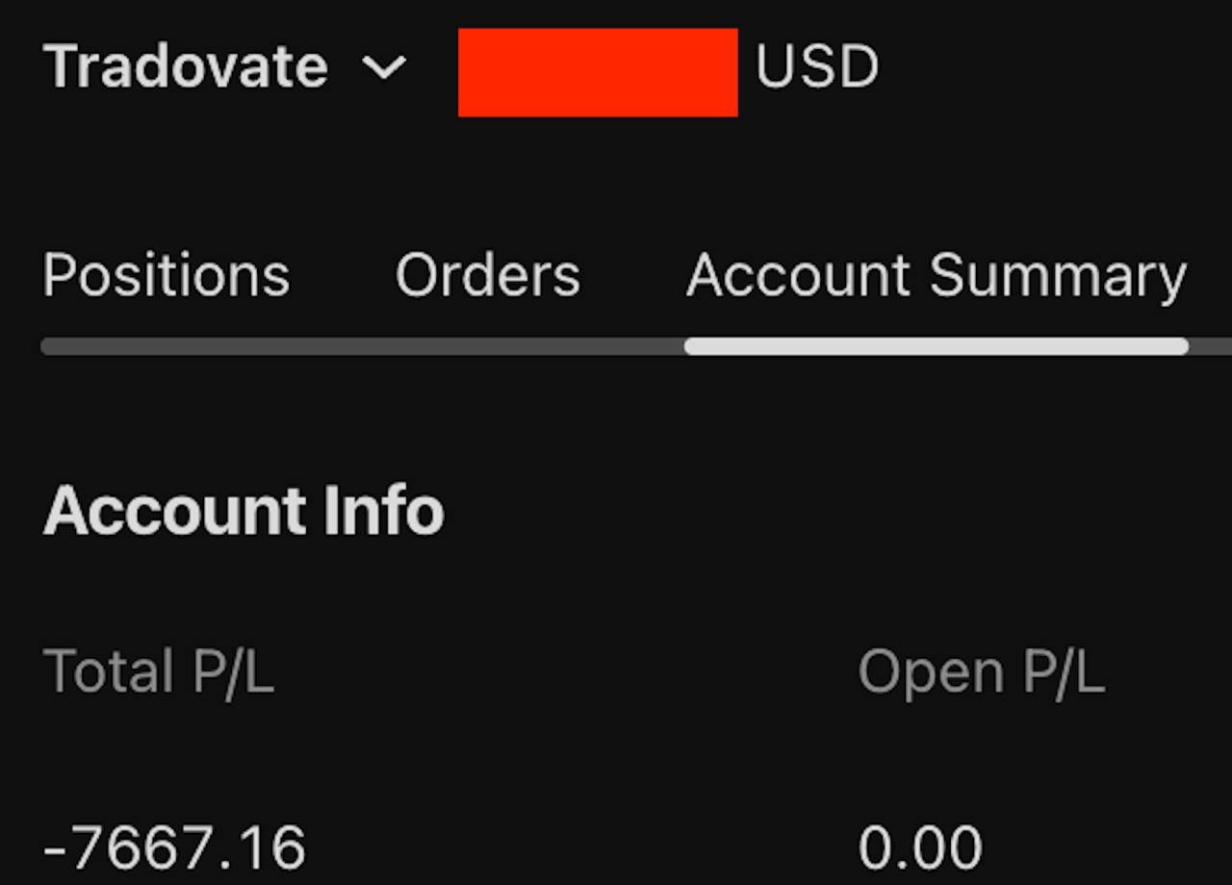Click the Account Info heading
1232x885 pixels.
[x=244, y=510]
